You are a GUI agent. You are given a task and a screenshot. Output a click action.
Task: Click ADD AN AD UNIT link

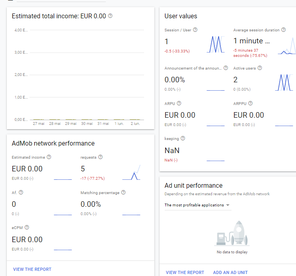(x=230, y=272)
